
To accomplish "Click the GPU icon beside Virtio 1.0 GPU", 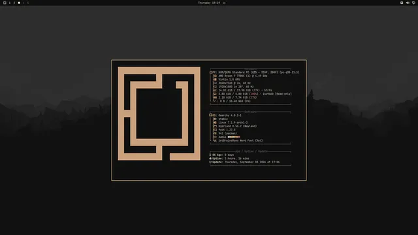I will click(216, 80).
